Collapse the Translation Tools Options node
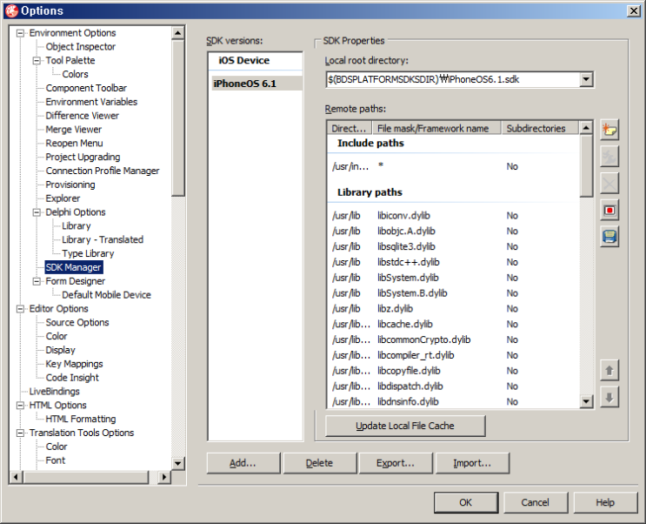 pos(20,433)
